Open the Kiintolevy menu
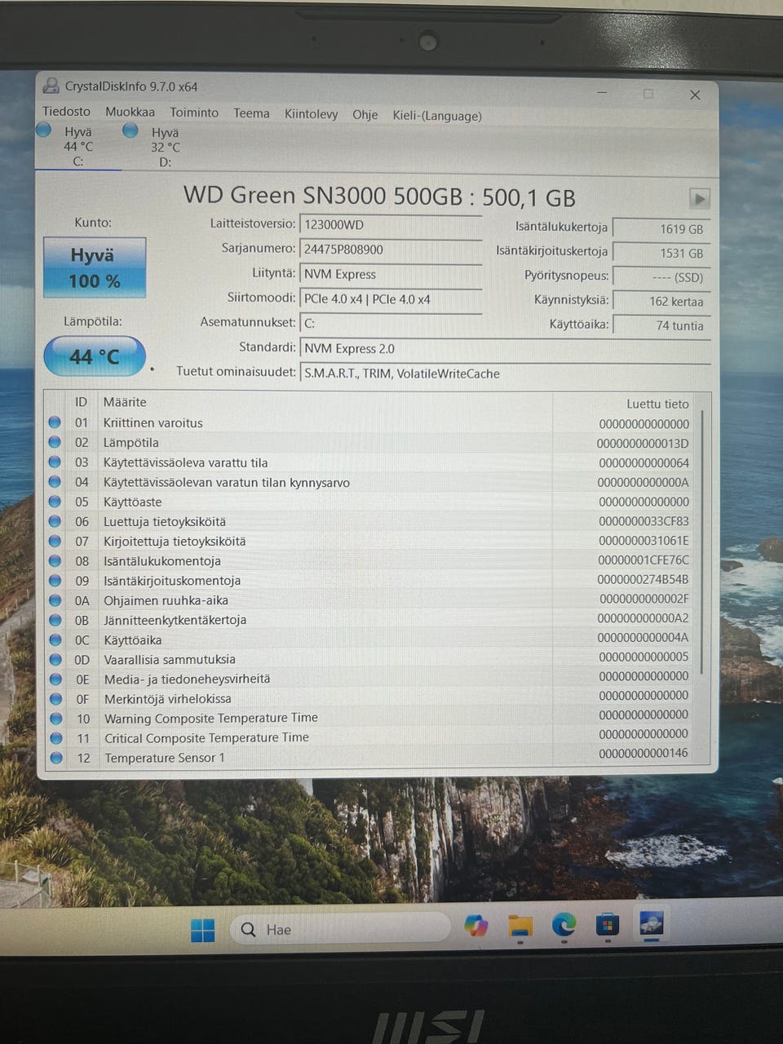Screen dimensions: 783x1044 311,114
